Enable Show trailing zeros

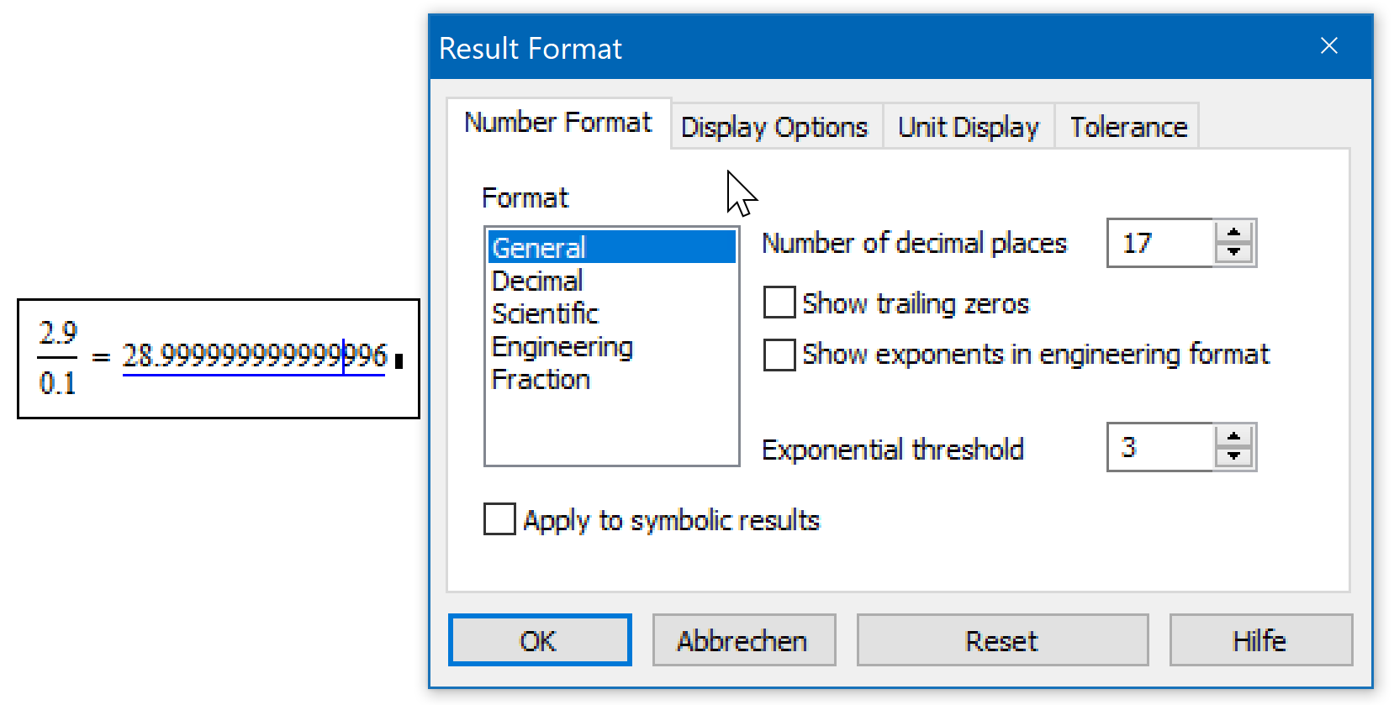[779, 303]
